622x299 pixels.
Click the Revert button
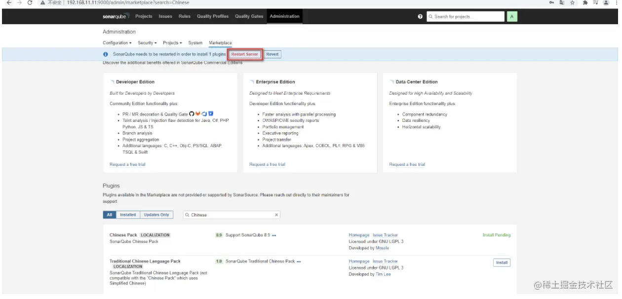tap(272, 54)
